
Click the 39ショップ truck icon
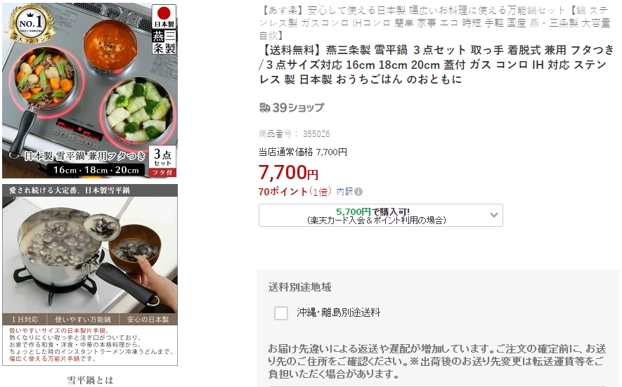click(264, 107)
